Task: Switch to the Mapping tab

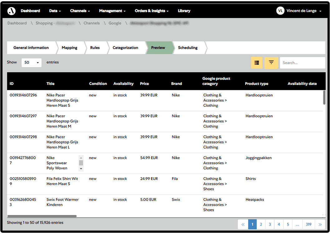Action: [x=70, y=48]
